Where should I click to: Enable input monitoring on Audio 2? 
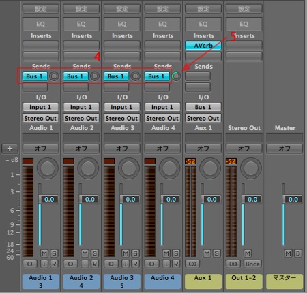point(85,264)
